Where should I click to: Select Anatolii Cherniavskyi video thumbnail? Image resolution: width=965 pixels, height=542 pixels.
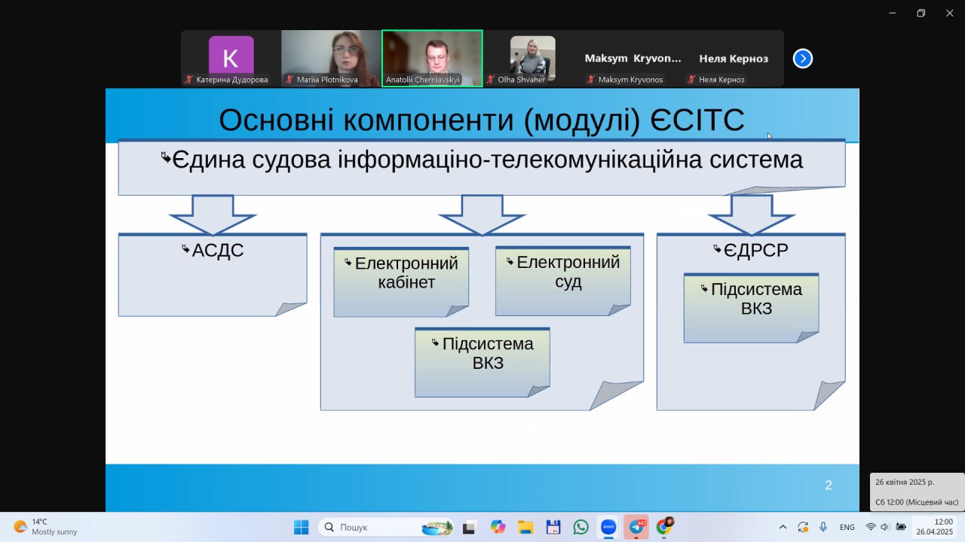(x=432, y=59)
